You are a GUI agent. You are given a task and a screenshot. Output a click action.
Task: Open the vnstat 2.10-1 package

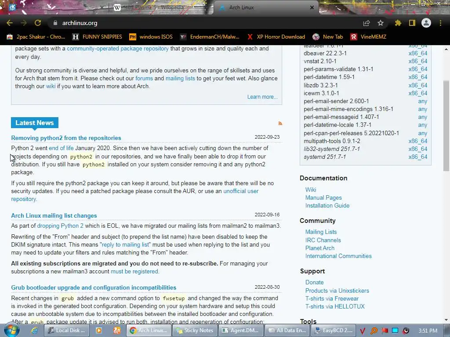pos(320,61)
